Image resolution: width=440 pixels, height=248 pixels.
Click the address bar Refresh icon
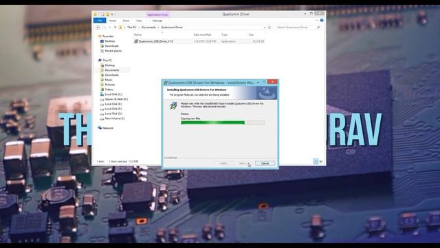click(269, 28)
